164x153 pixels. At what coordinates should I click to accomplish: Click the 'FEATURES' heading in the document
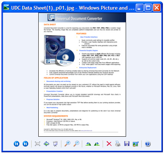(81, 34)
